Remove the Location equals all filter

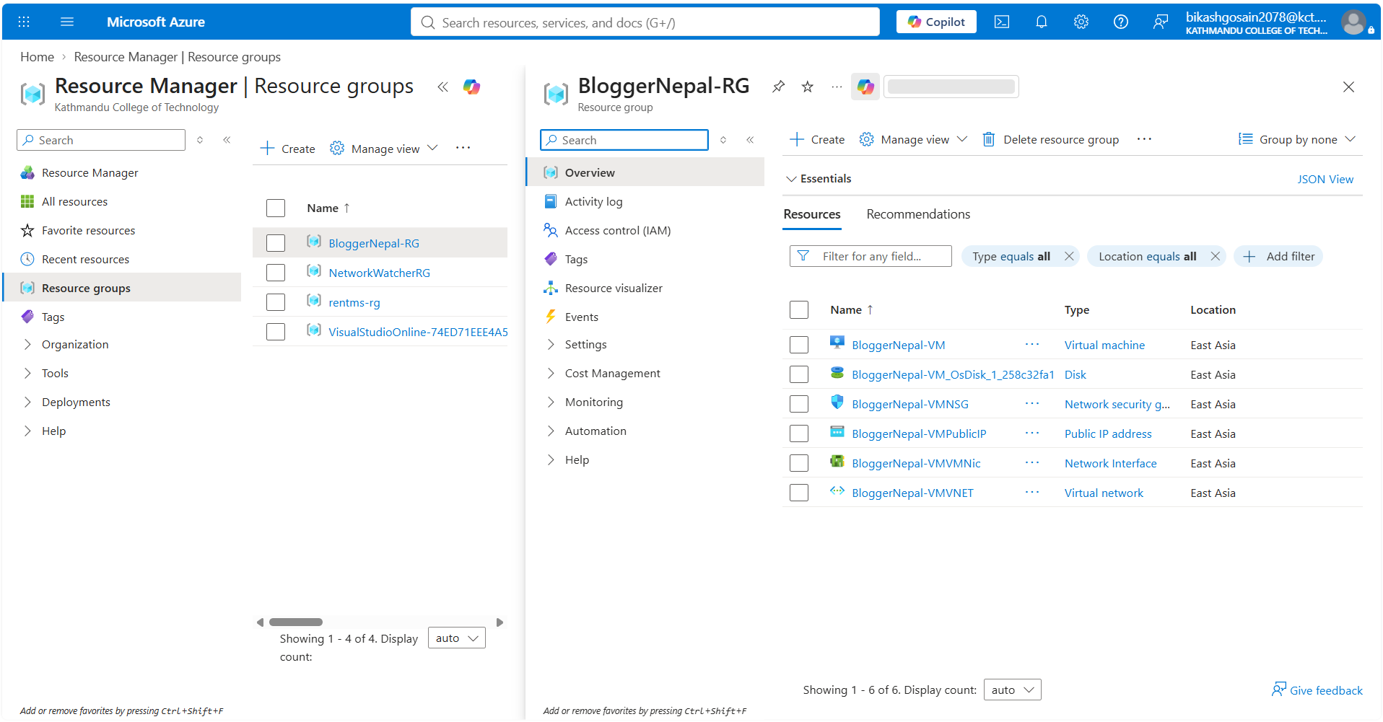(1215, 256)
